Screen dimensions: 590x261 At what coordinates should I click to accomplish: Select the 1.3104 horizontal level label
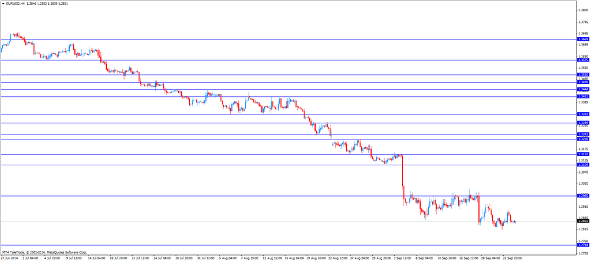pos(583,165)
